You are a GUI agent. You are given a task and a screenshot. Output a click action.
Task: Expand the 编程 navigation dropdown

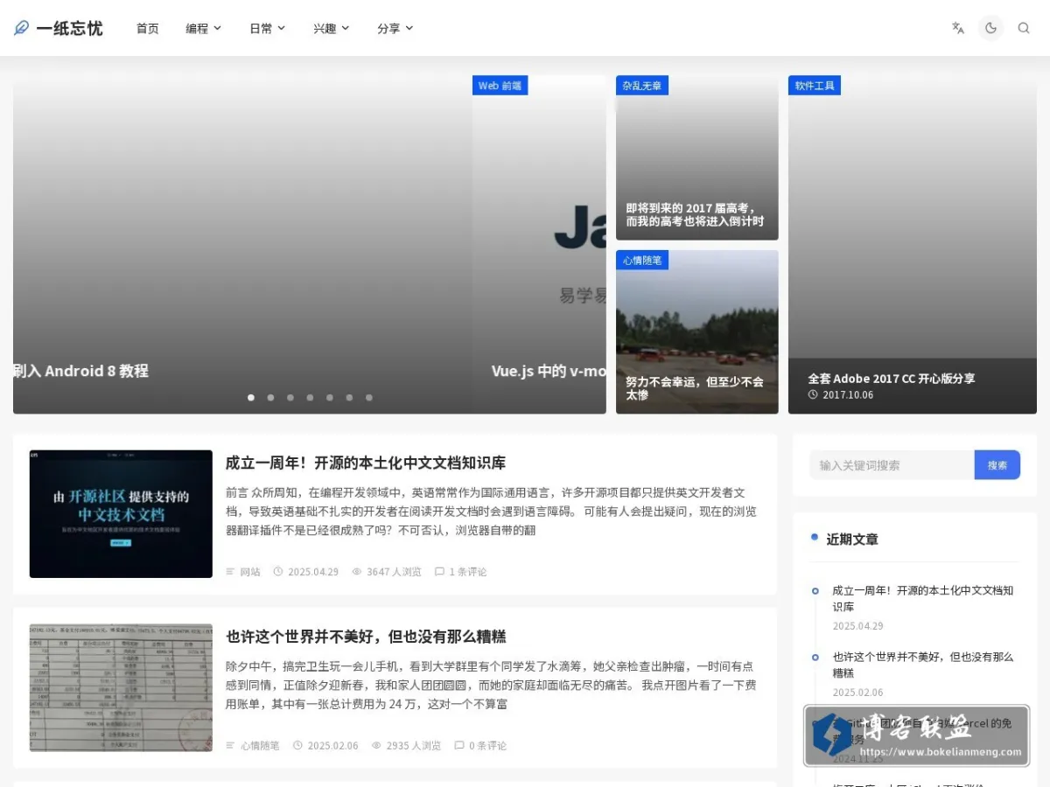coord(204,28)
